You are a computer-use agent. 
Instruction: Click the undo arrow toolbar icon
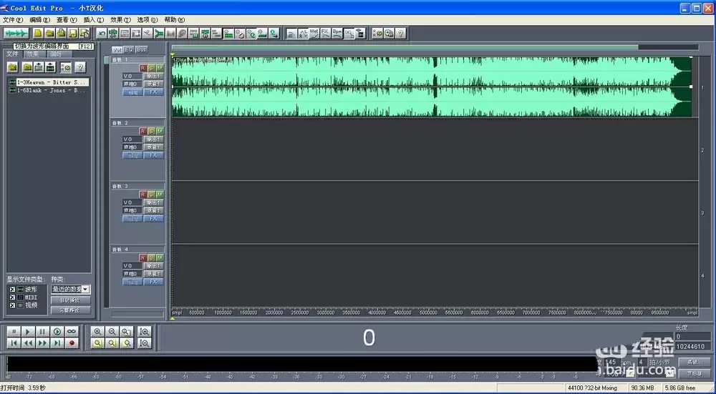tap(102, 34)
